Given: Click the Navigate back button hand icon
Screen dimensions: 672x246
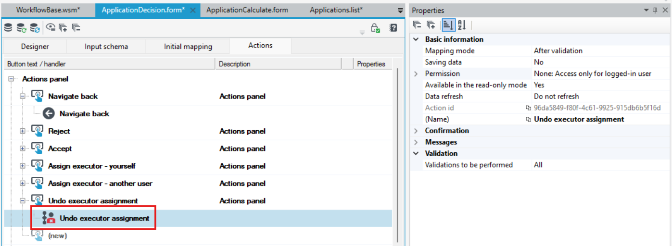Looking at the screenshot, I should click(38, 96).
